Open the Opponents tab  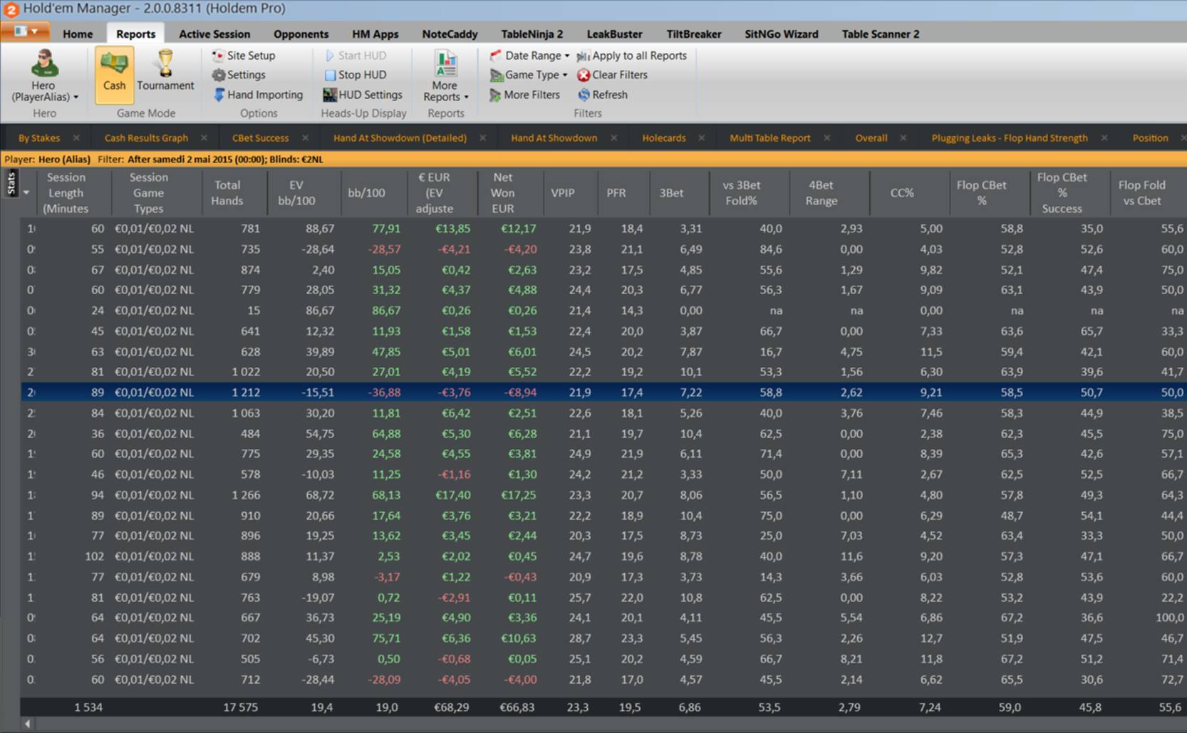[x=301, y=33]
